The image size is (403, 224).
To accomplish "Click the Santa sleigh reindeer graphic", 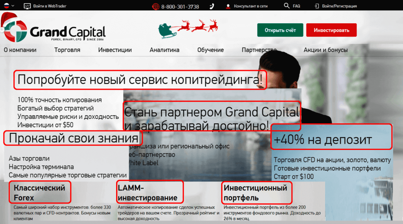I will coord(188,29).
